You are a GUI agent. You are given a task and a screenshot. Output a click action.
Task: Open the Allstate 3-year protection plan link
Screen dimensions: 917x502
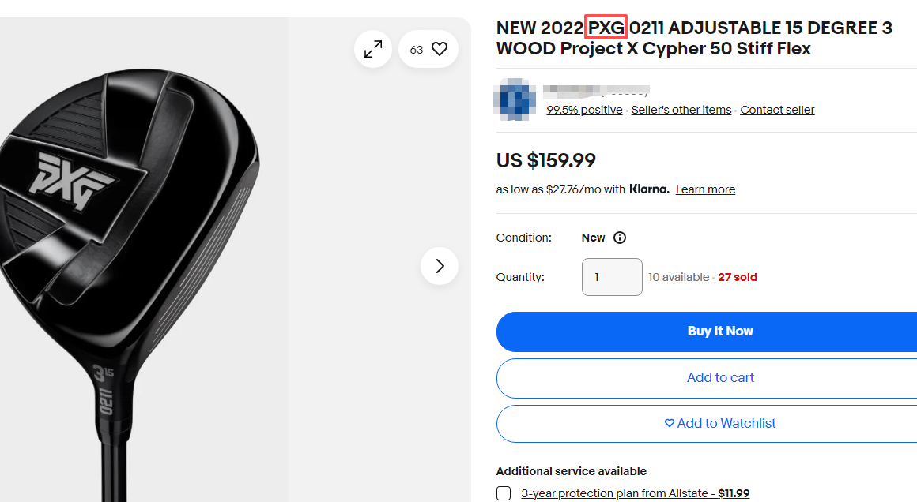[635, 493]
